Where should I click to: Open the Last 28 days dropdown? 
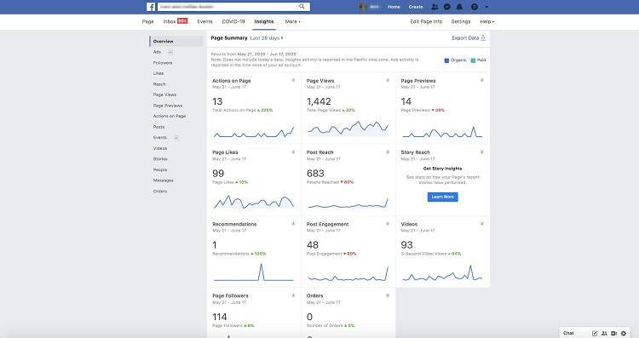point(267,37)
